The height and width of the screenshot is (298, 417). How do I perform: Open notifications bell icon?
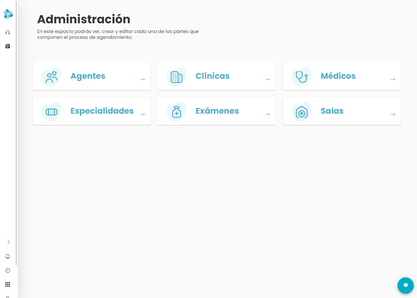8,256
